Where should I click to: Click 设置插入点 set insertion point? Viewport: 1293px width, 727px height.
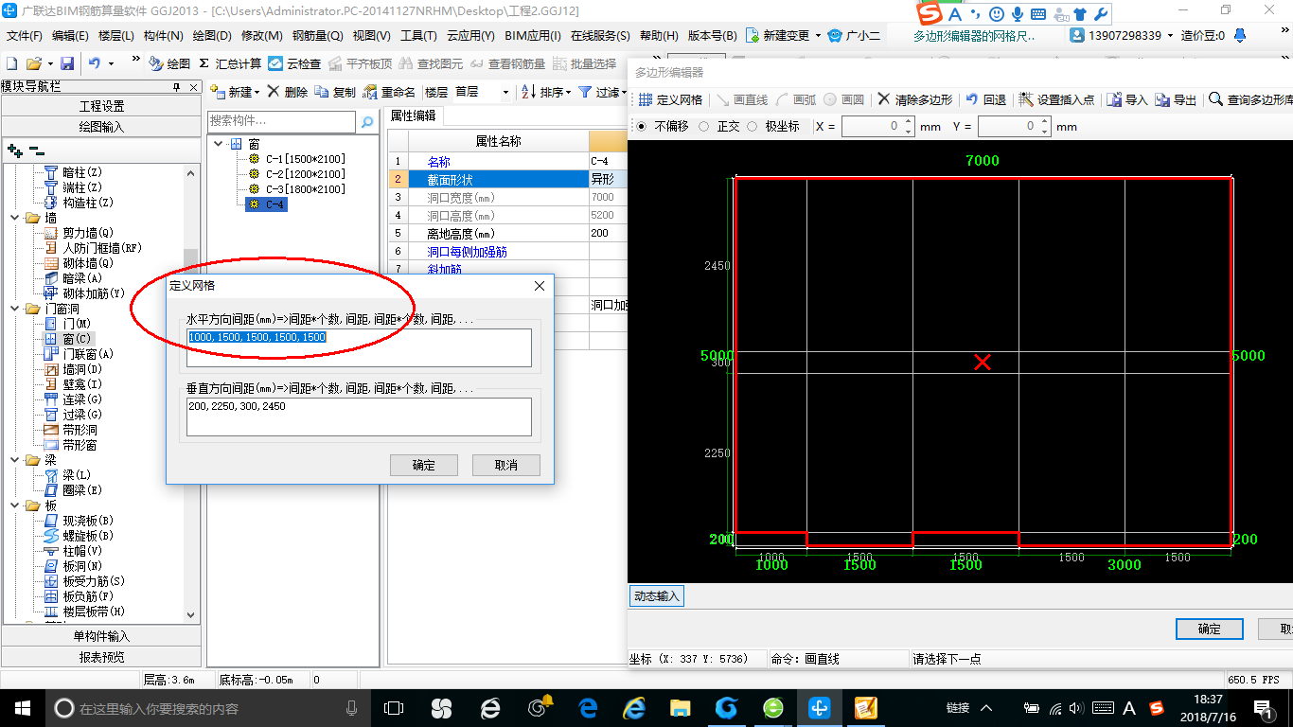pyautogui.click(x=1056, y=99)
